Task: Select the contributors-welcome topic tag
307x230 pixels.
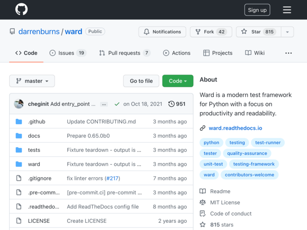Action: click(249, 175)
